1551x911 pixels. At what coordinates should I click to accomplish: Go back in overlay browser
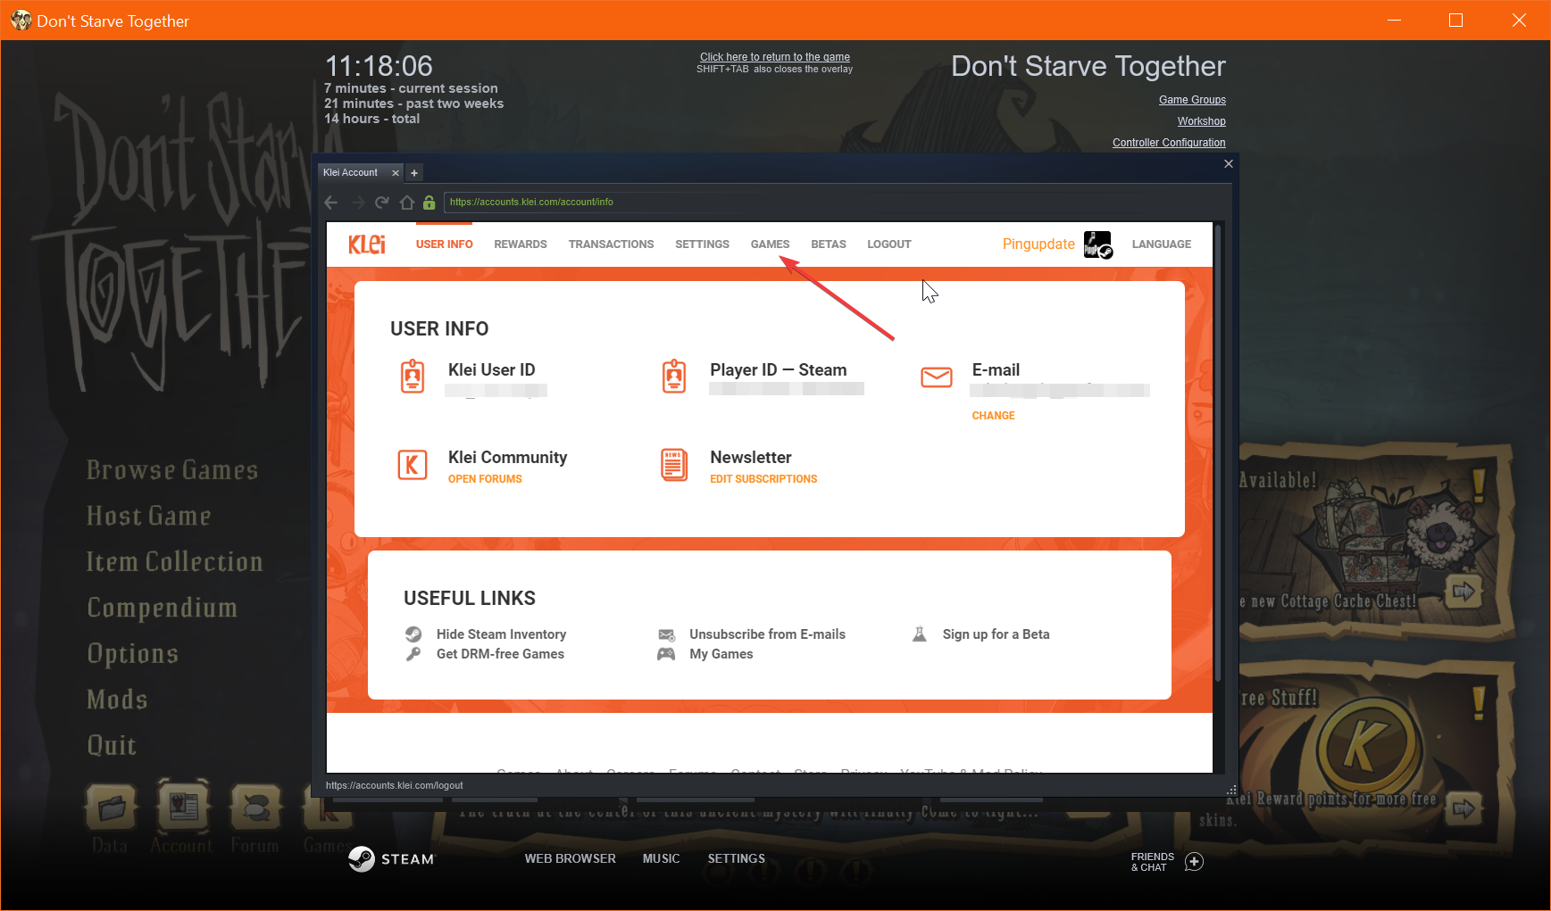331,203
